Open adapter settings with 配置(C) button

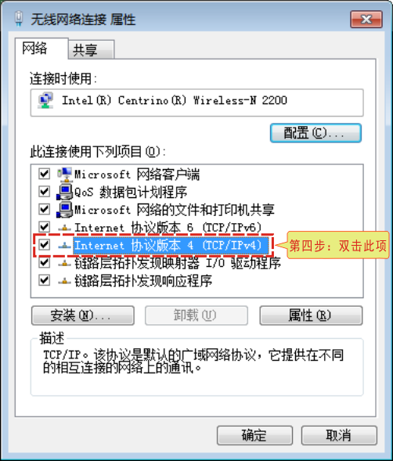coord(315,133)
